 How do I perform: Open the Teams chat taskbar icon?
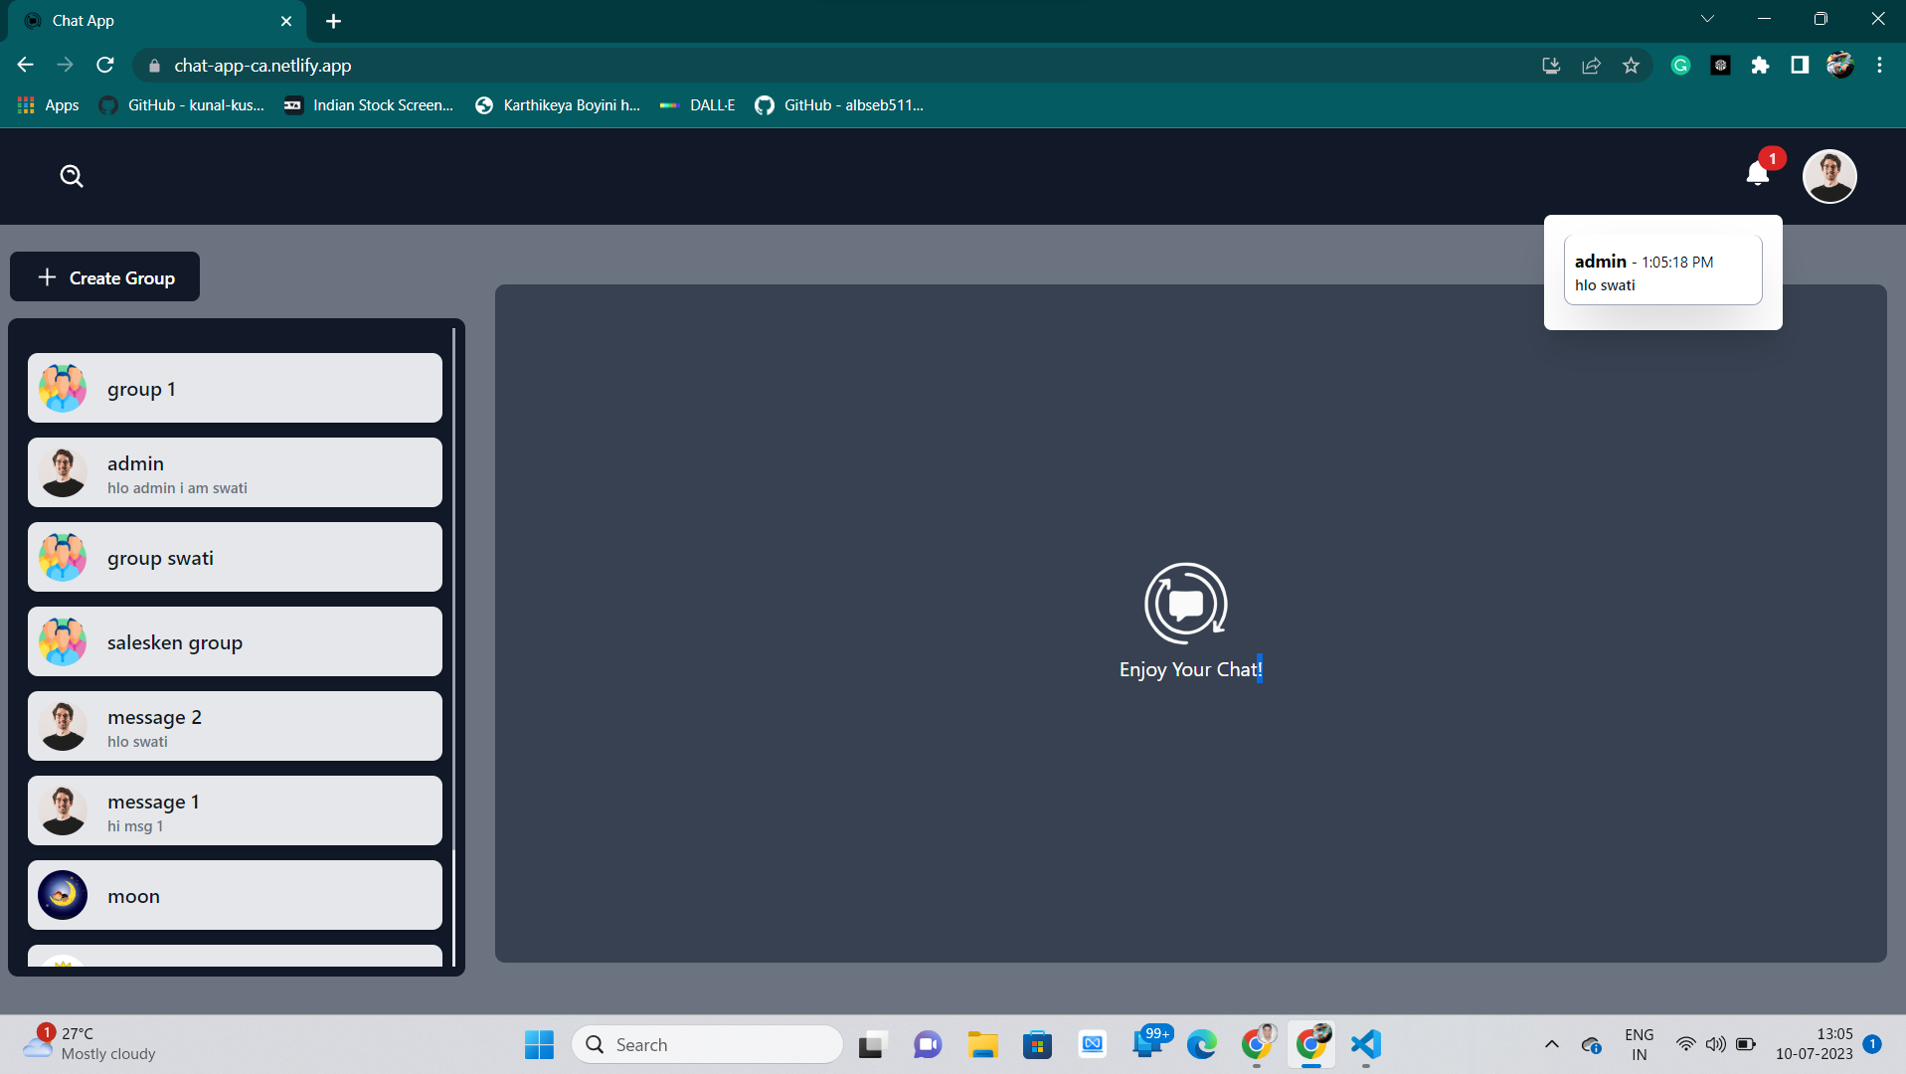[927, 1044]
